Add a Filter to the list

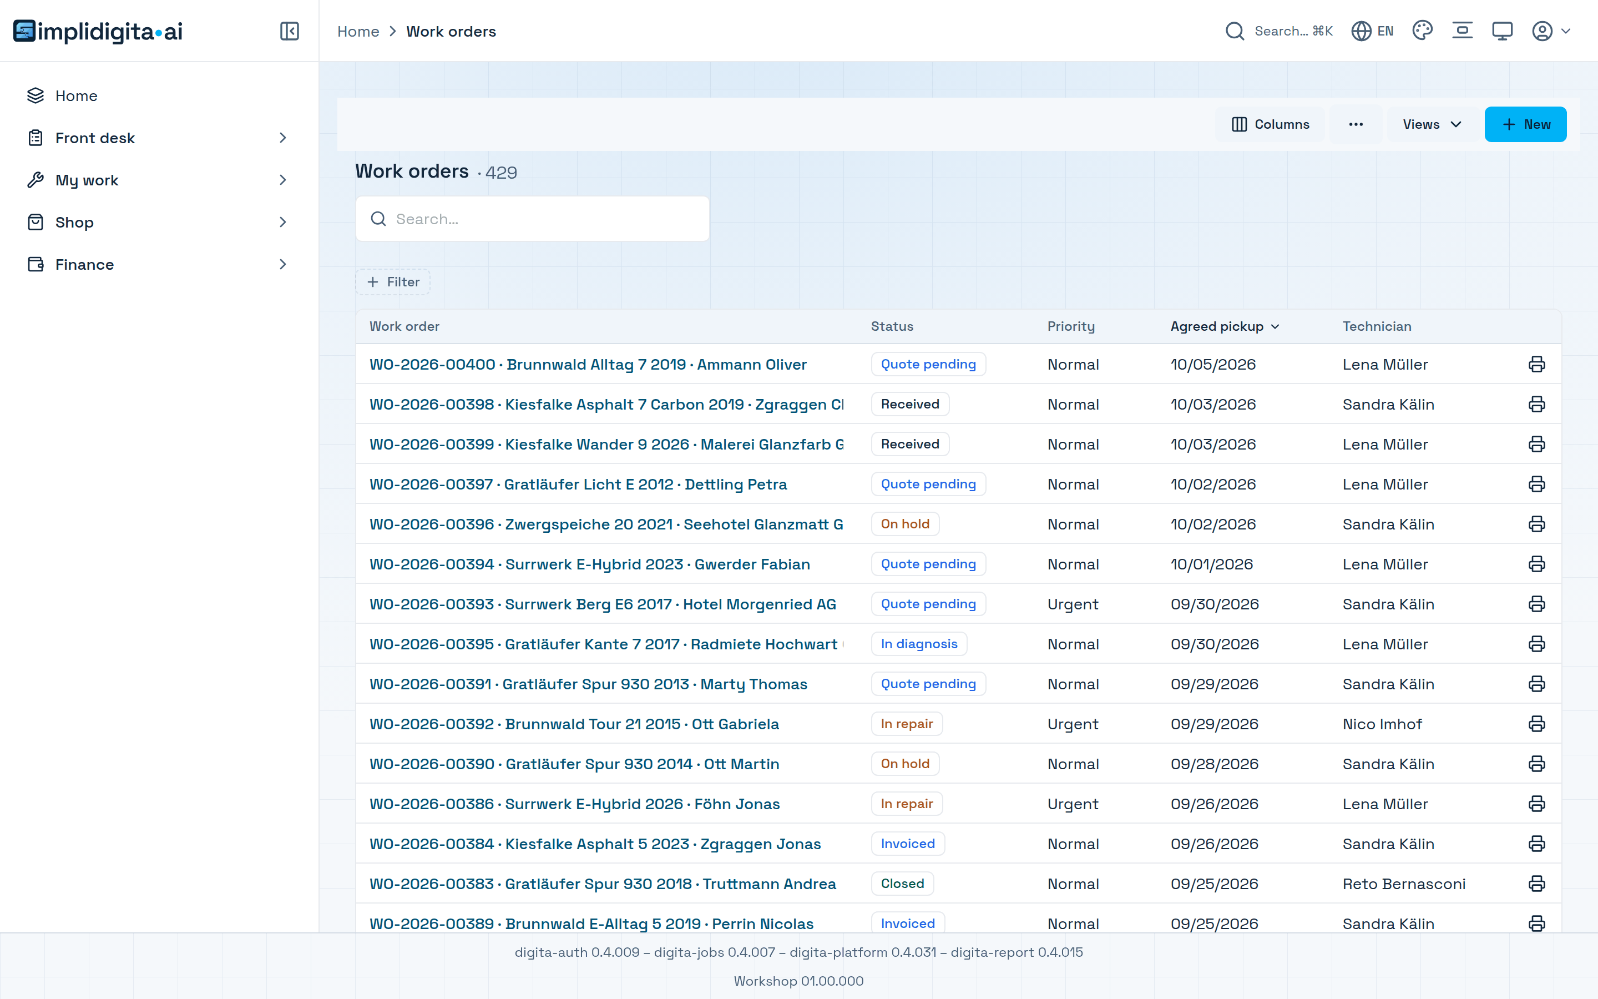click(x=393, y=282)
